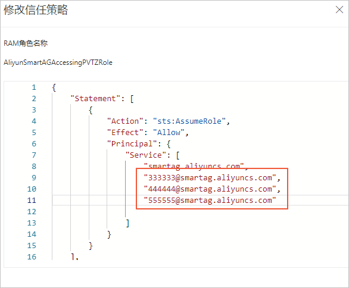349x288 pixels.
Task: Click the closing bracket on line 13
Action: 127,223
